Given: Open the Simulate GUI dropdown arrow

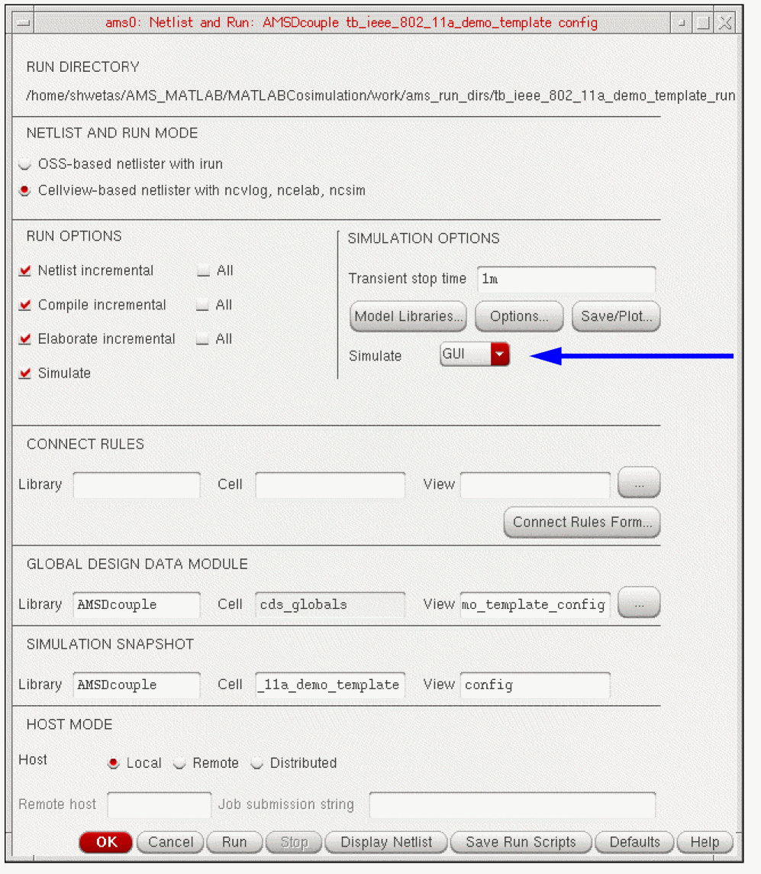Looking at the screenshot, I should pos(499,354).
